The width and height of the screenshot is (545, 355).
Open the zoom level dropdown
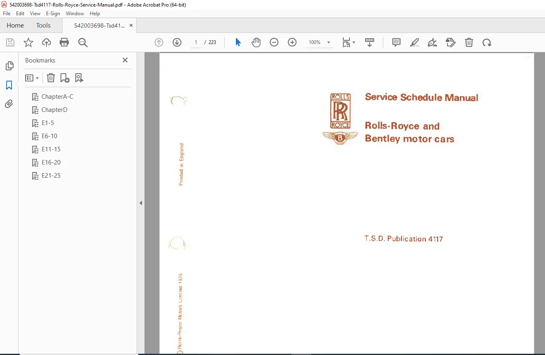[328, 42]
